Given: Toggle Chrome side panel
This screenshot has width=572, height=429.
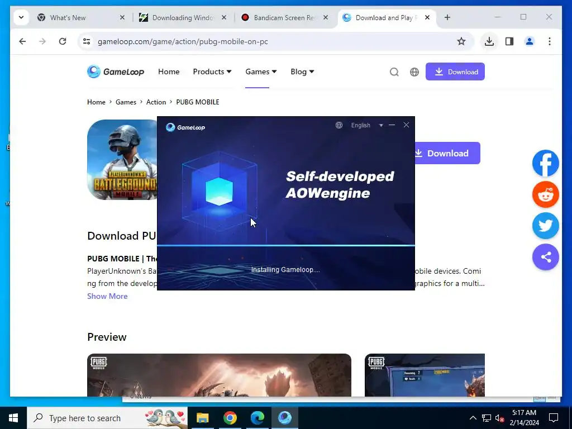Looking at the screenshot, I should pos(509,41).
